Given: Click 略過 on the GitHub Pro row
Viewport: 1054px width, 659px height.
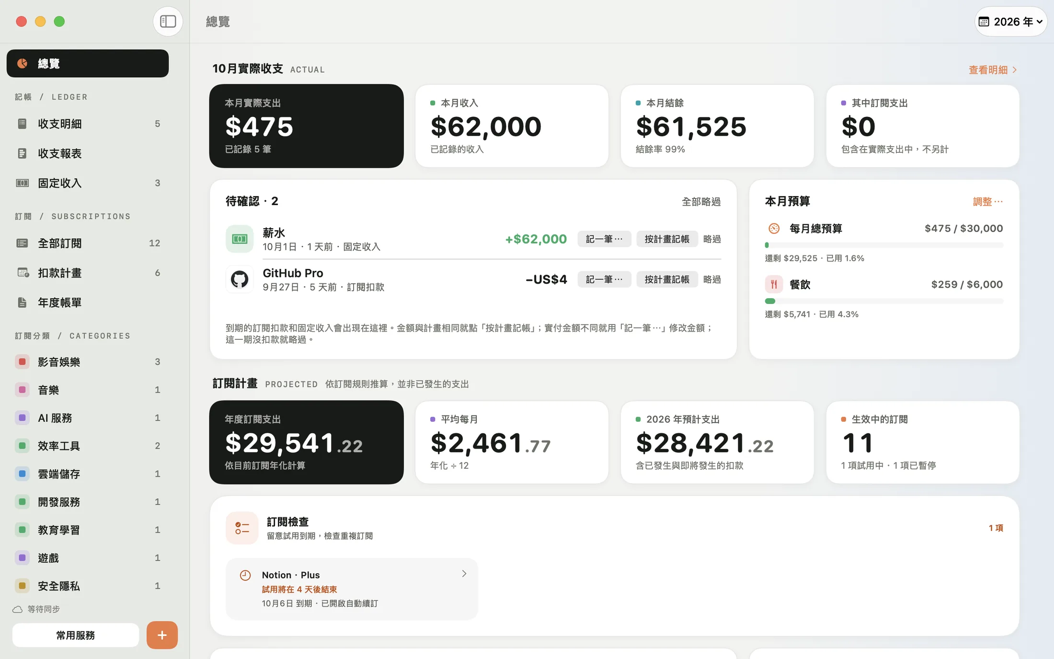Looking at the screenshot, I should coord(712,279).
